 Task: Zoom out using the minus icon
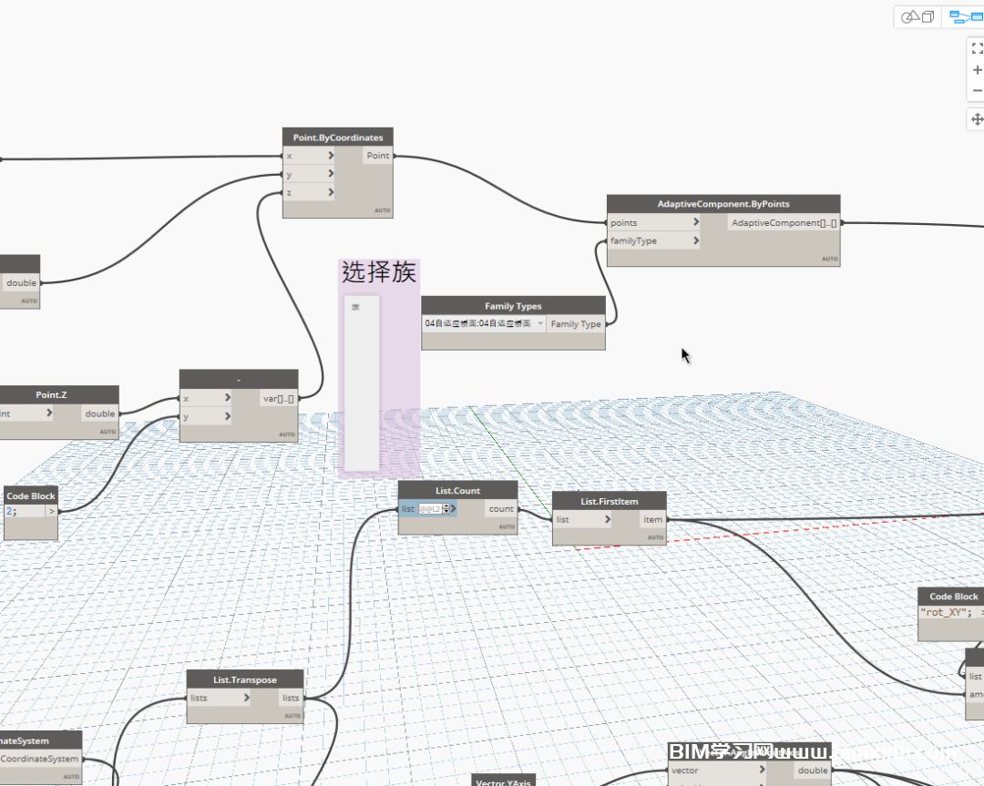tap(977, 91)
